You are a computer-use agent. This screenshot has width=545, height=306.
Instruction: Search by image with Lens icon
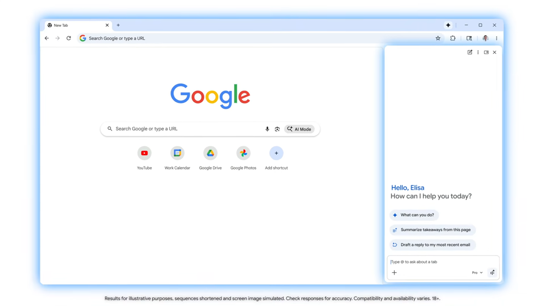[x=277, y=129]
